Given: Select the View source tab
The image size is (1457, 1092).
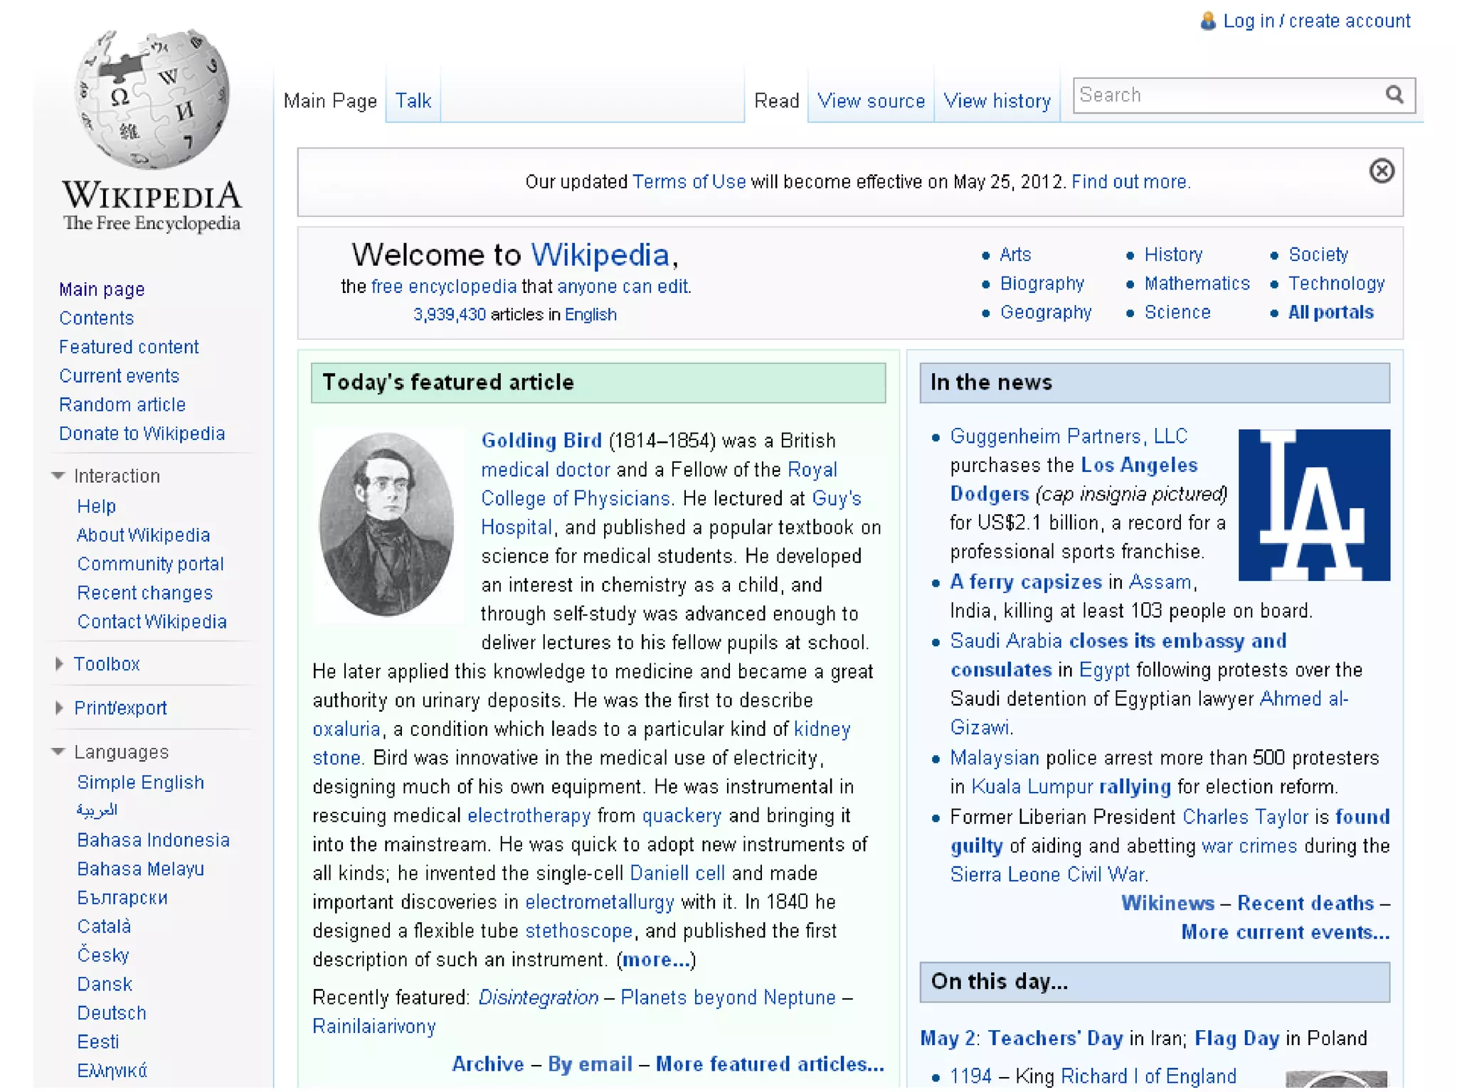Looking at the screenshot, I should coord(871,101).
